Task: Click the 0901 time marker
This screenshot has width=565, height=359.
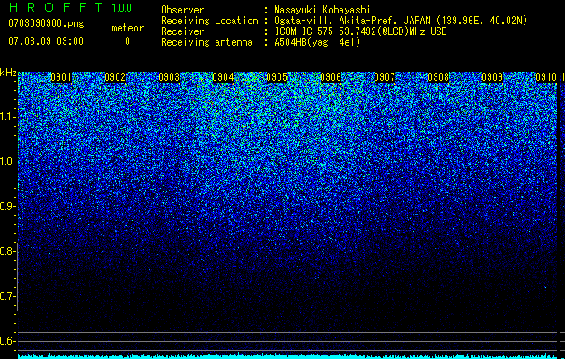Action: [x=61, y=77]
